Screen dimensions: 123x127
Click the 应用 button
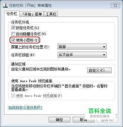tap(108, 120)
